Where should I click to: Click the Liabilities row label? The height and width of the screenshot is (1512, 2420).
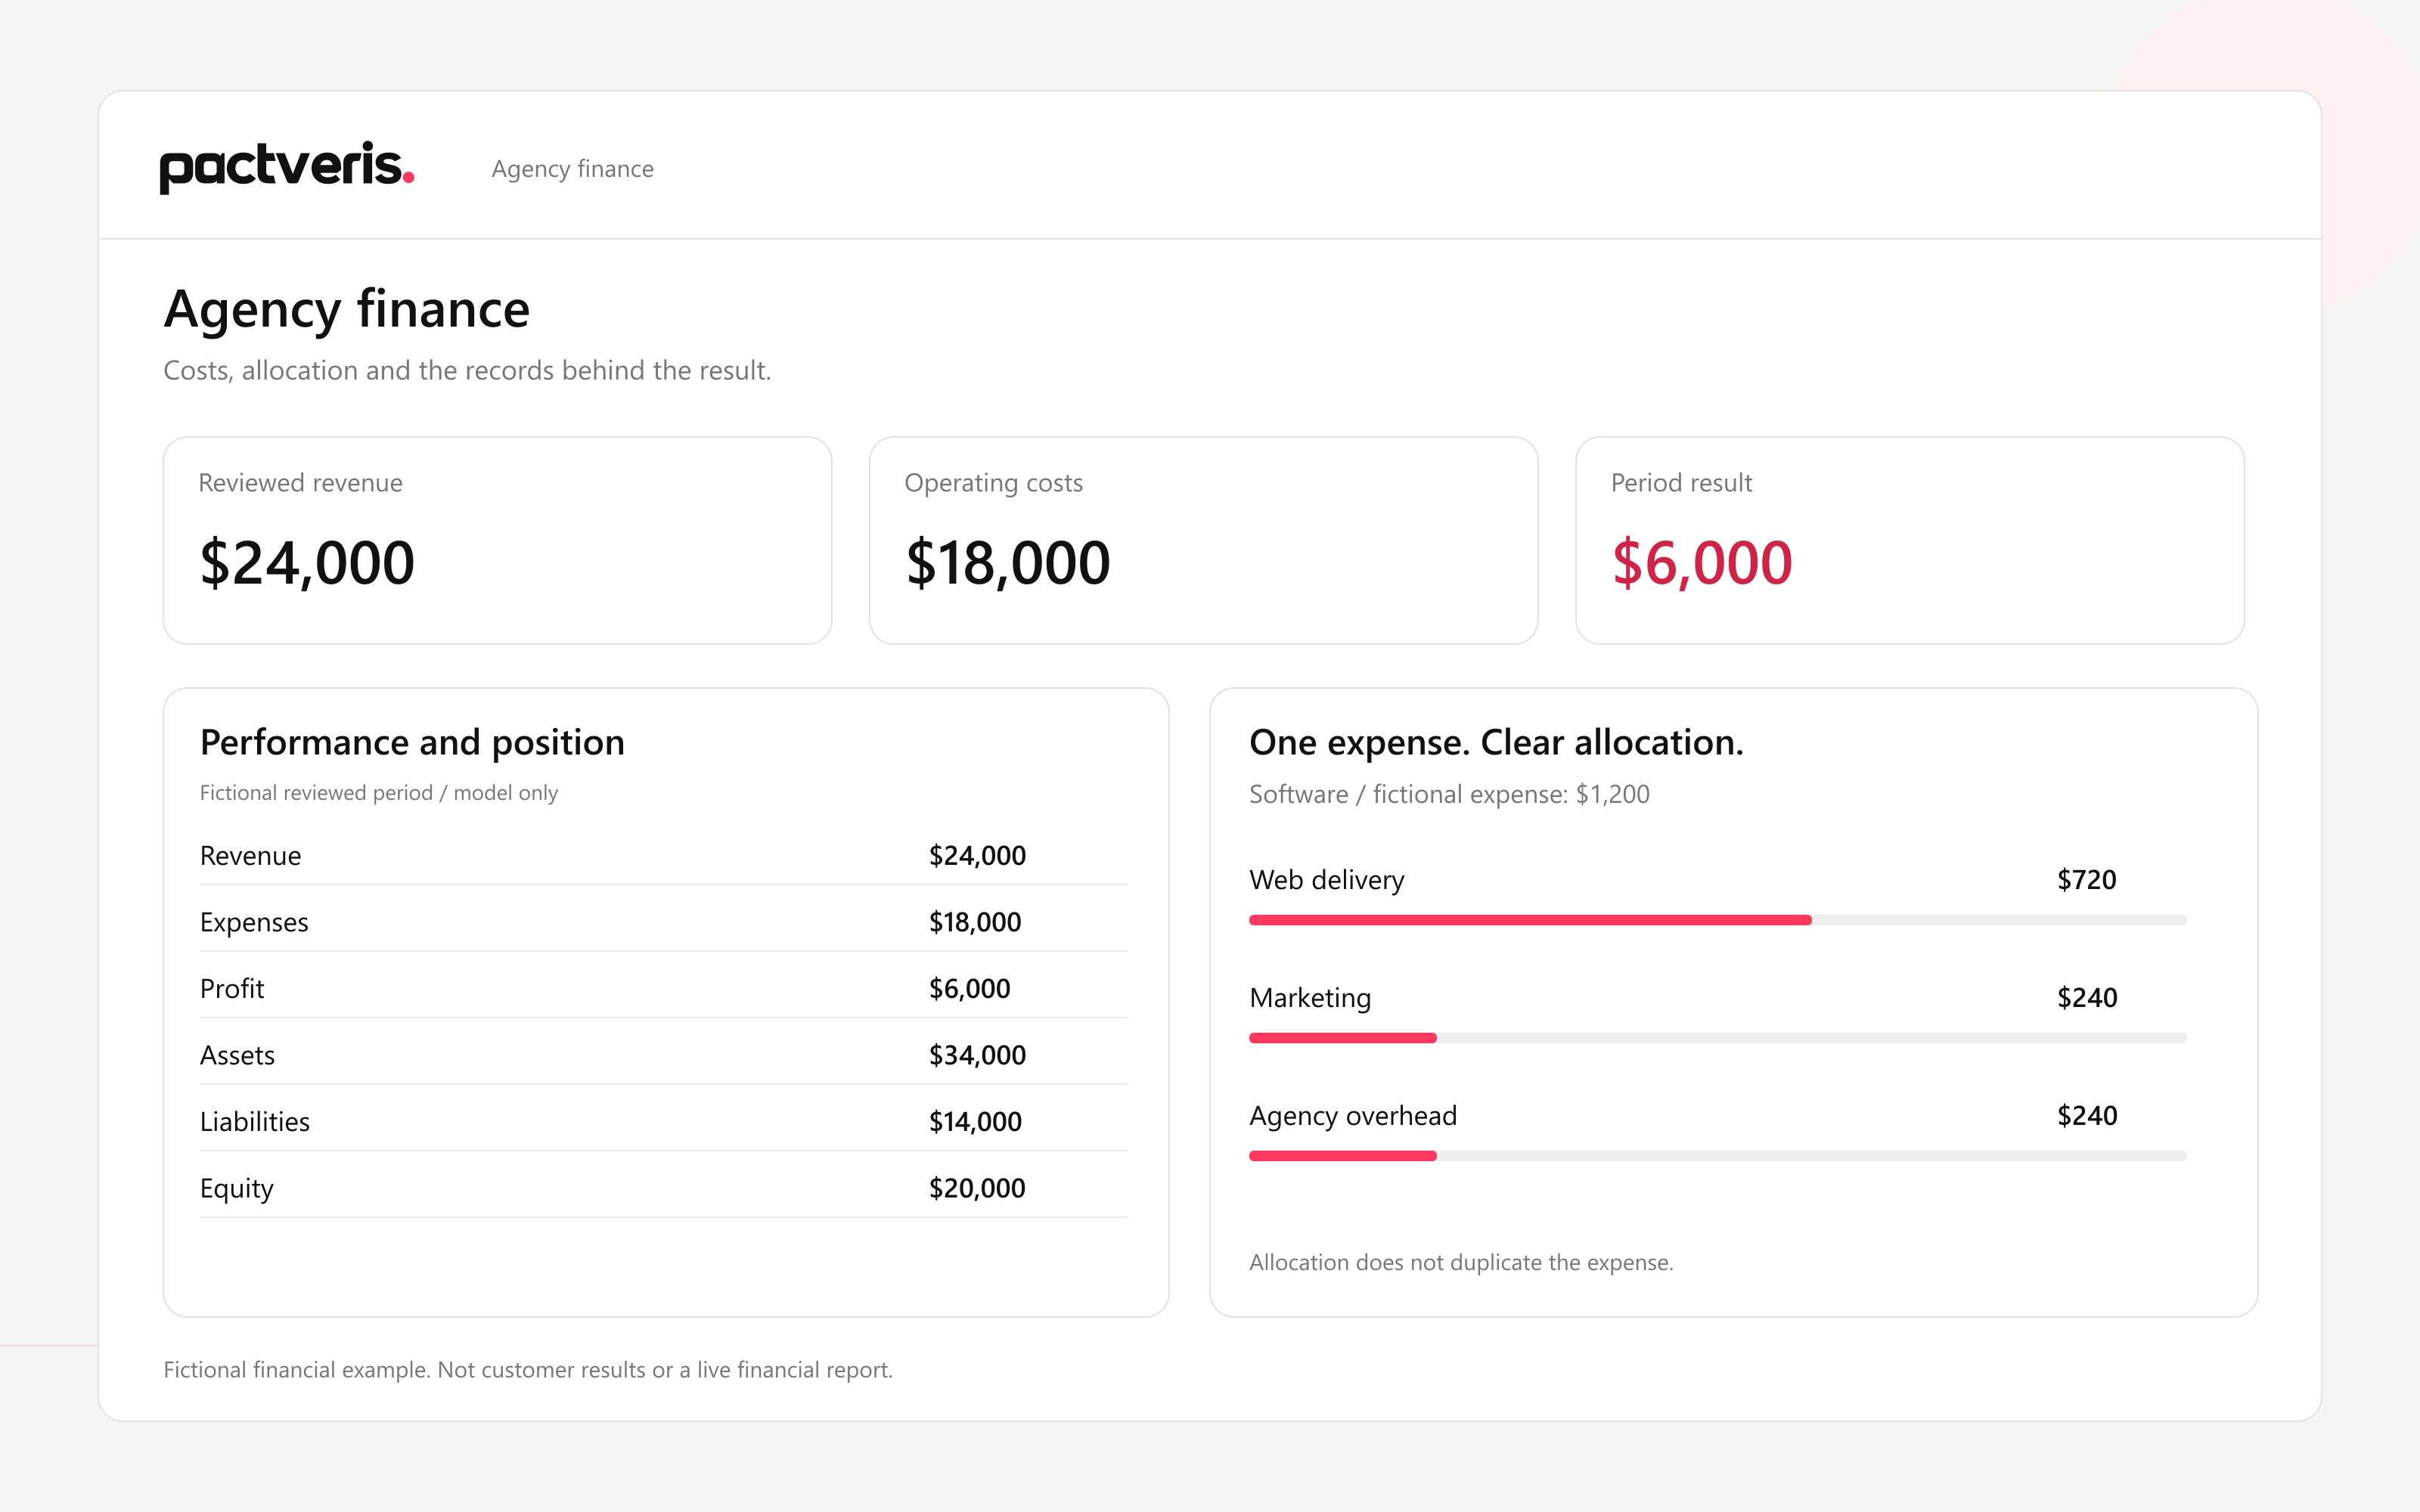pos(255,1122)
